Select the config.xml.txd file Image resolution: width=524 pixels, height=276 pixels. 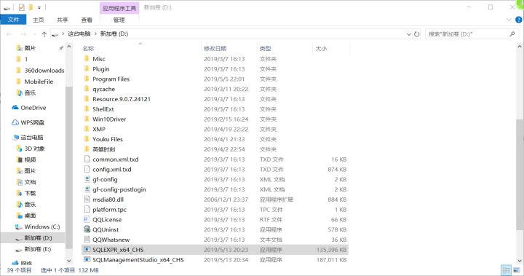pos(112,169)
